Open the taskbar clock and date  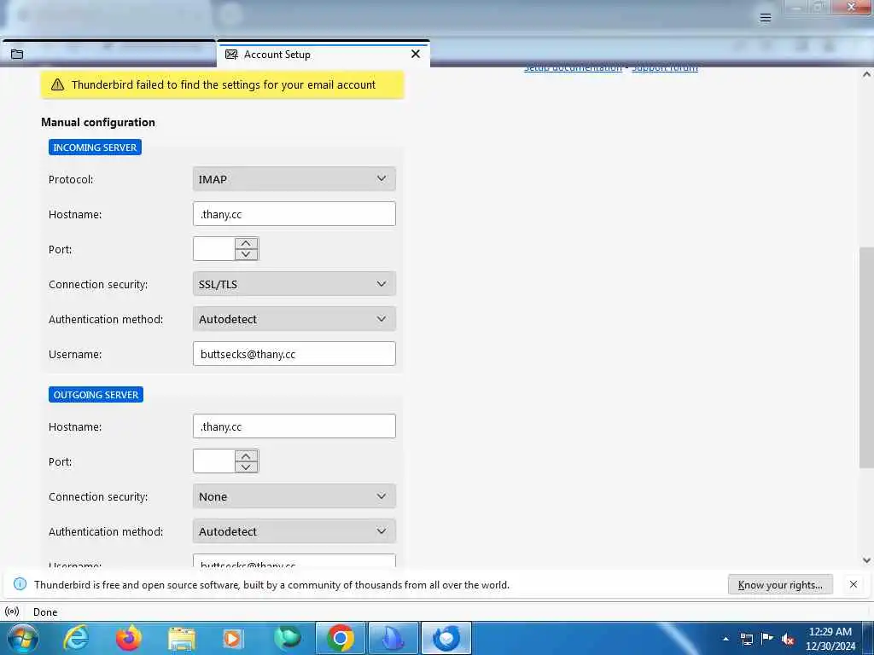pyautogui.click(x=830, y=639)
